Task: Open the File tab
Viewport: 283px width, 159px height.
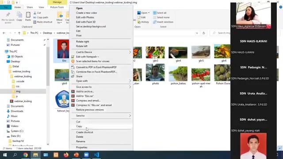Action: point(6,7)
